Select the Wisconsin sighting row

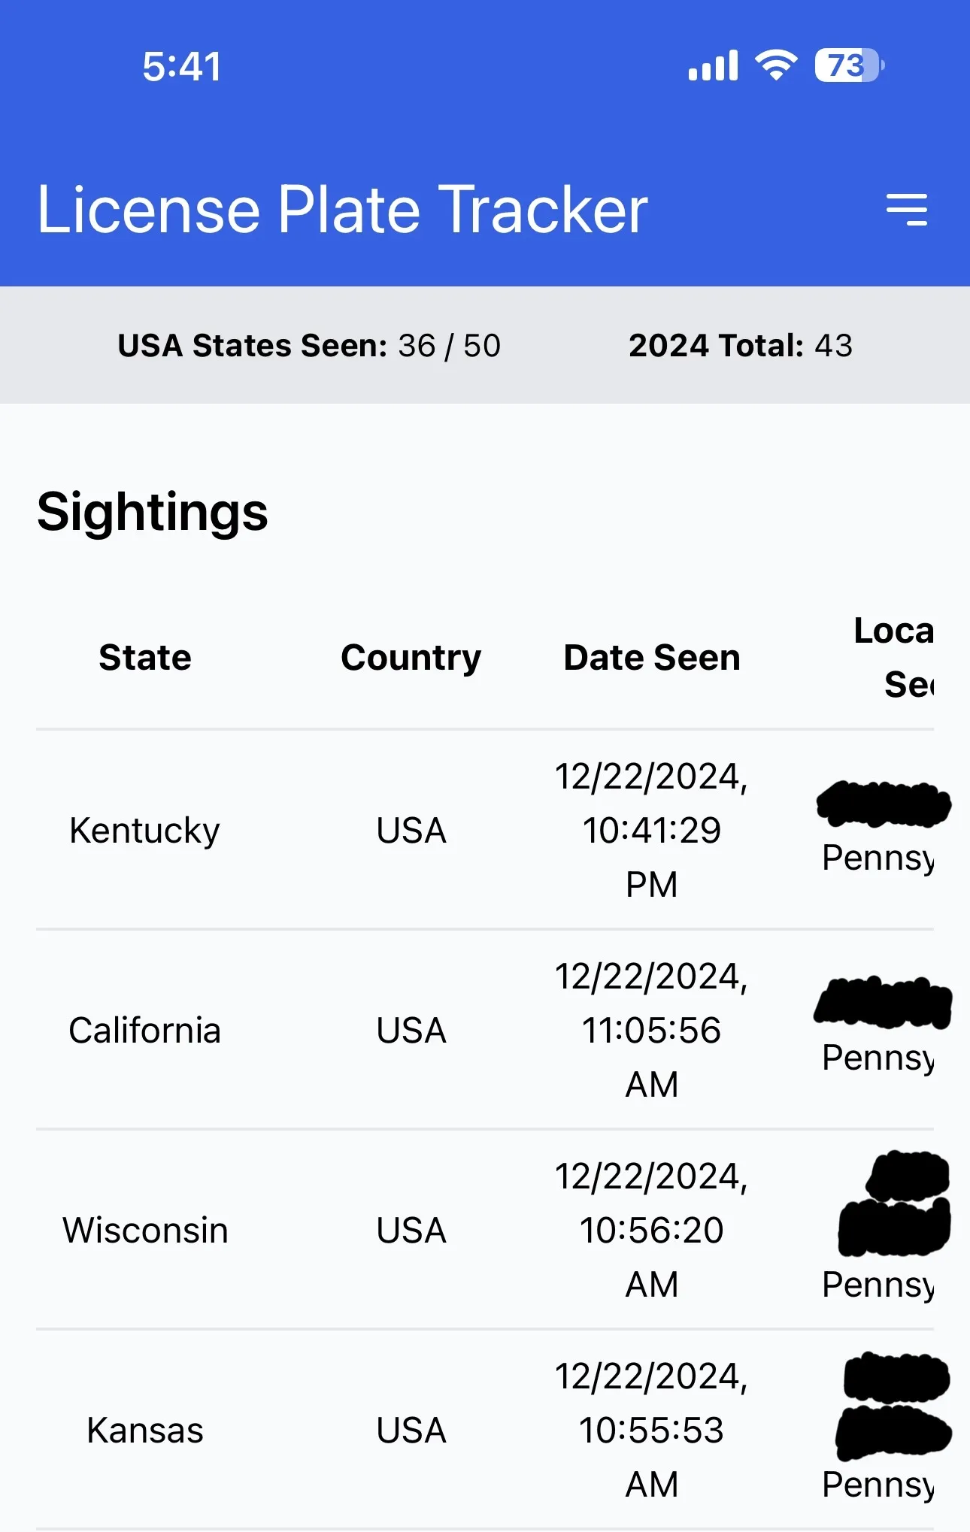tap(144, 1231)
